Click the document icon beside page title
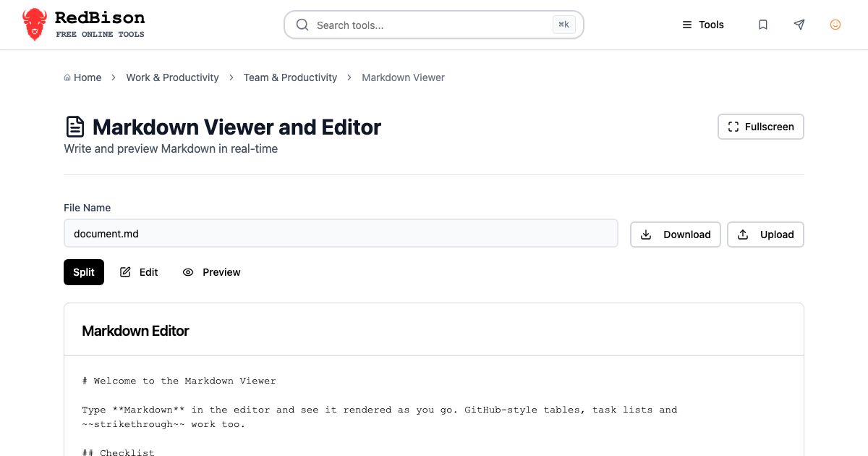868x456 pixels. click(75, 127)
